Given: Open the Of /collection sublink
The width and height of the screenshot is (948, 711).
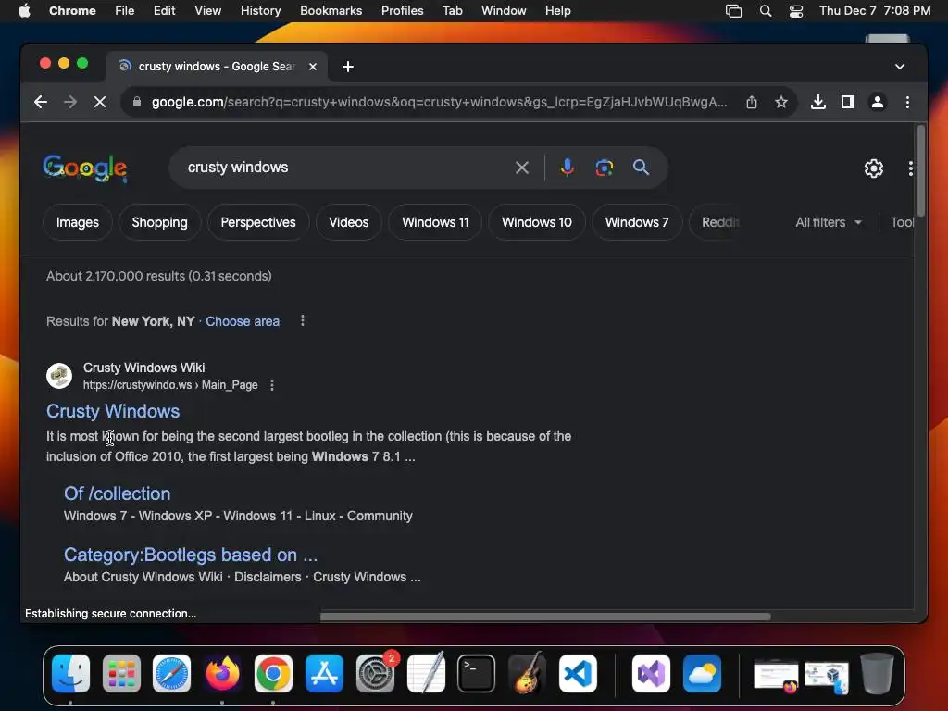Looking at the screenshot, I should 118,493.
